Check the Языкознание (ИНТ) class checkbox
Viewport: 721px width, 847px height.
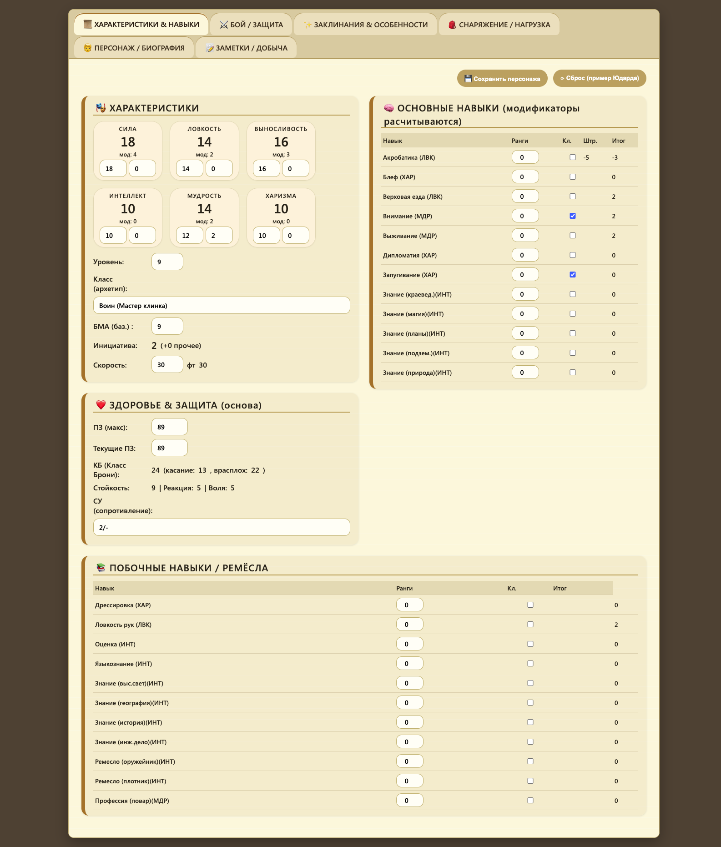tap(530, 664)
